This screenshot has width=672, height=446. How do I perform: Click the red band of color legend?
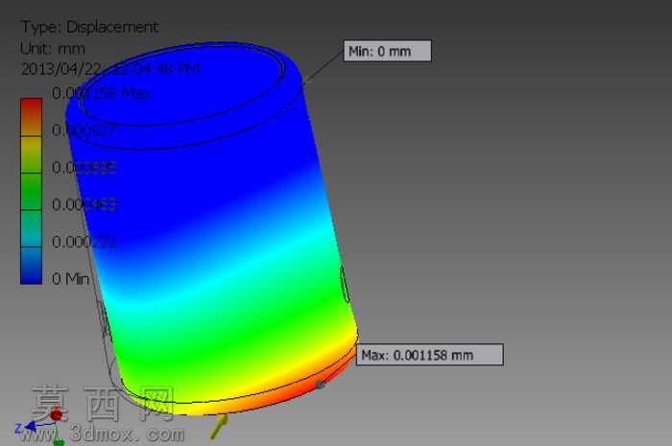coord(32,117)
